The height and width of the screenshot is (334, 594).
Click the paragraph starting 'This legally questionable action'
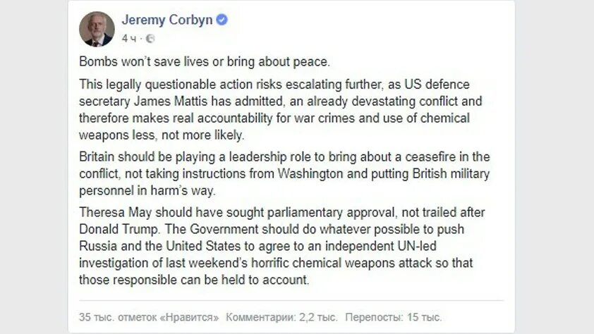click(x=280, y=109)
